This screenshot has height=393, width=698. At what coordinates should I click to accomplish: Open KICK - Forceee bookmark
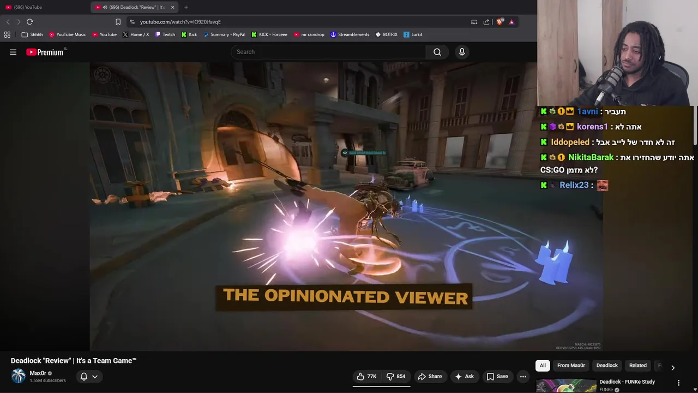(x=269, y=34)
